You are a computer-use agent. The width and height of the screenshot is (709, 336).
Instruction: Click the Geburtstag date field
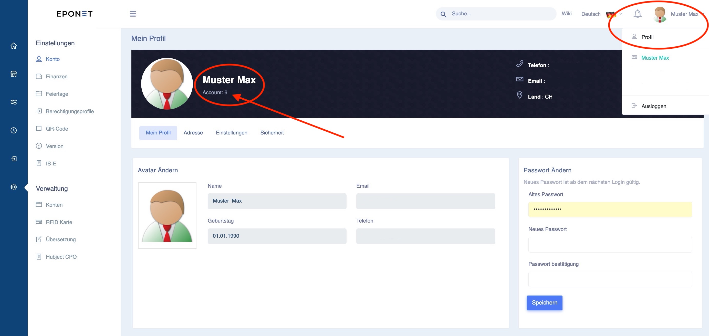pos(277,236)
